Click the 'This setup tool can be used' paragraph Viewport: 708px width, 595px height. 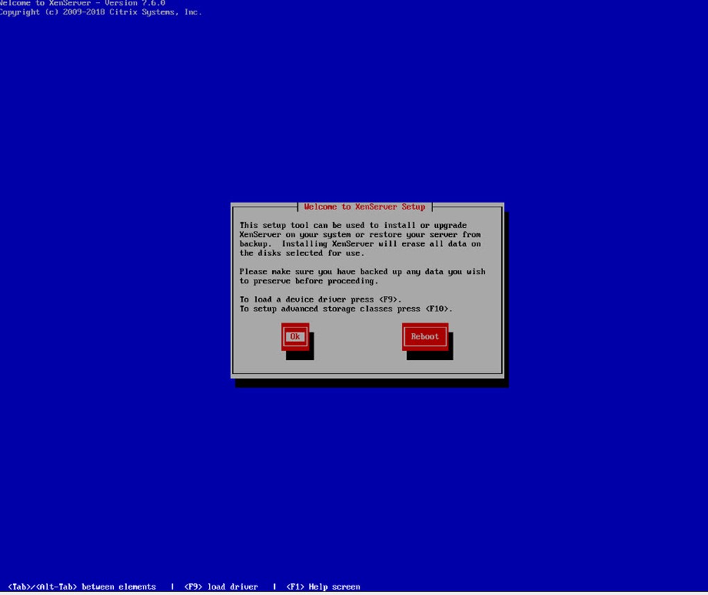pyautogui.click(x=360, y=239)
